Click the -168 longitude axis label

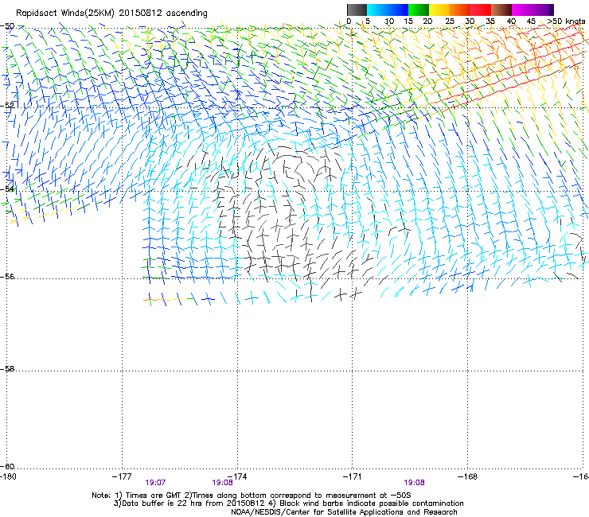click(468, 476)
